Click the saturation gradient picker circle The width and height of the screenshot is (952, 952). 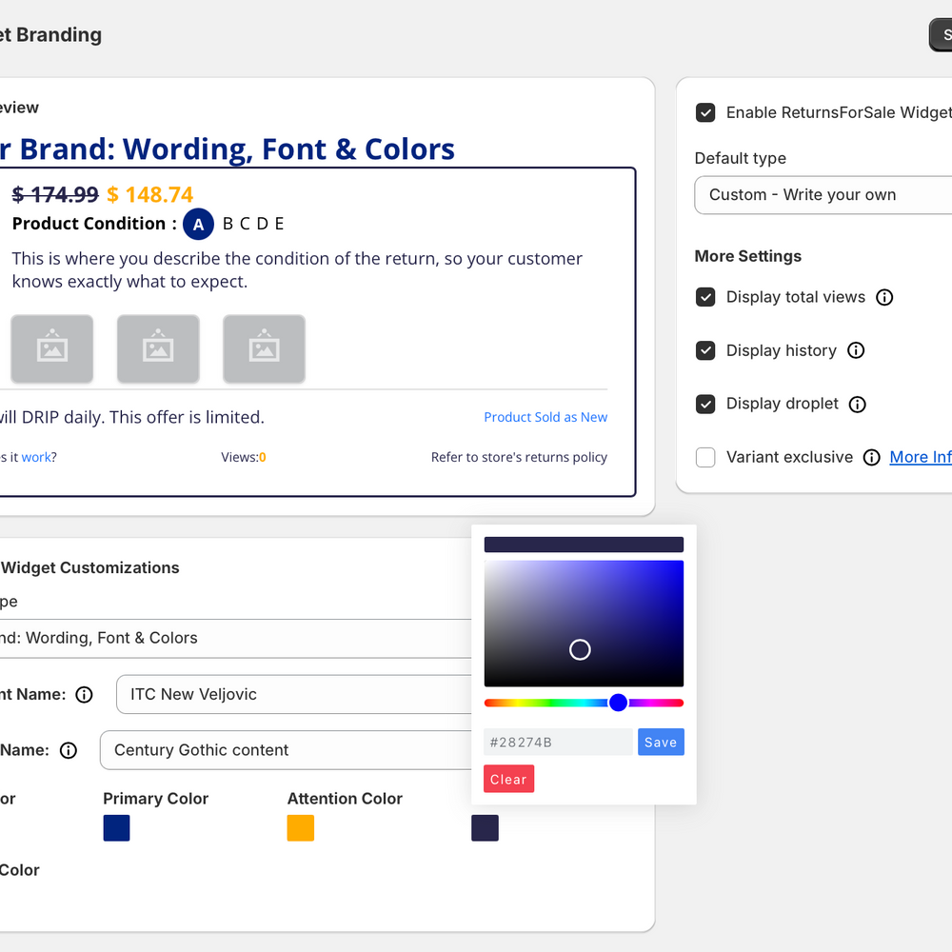click(580, 649)
